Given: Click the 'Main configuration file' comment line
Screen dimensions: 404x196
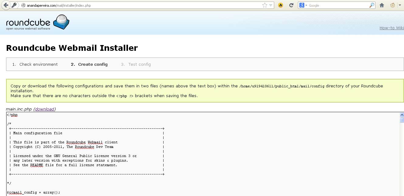Looking at the screenshot, I should point(38,133).
